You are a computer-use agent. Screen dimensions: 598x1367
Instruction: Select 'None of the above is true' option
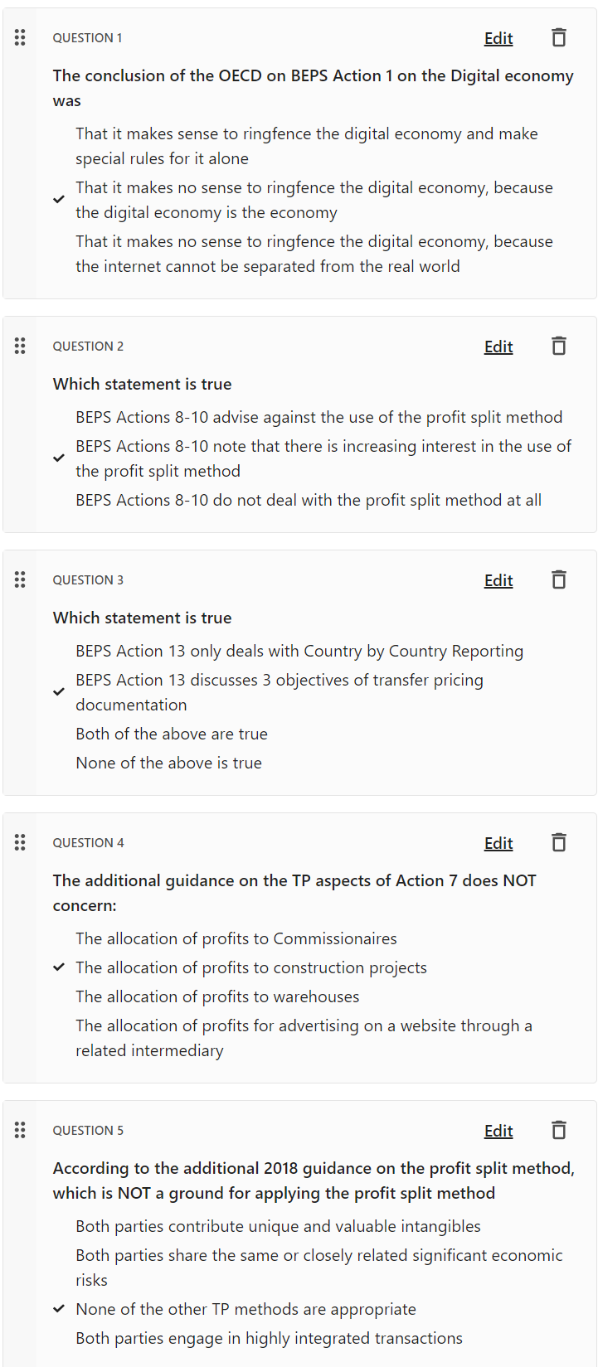point(168,763)
